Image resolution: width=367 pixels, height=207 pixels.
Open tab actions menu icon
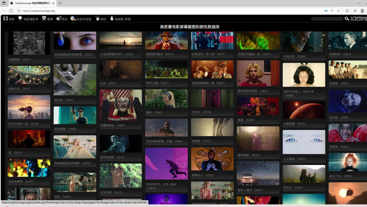4,3
